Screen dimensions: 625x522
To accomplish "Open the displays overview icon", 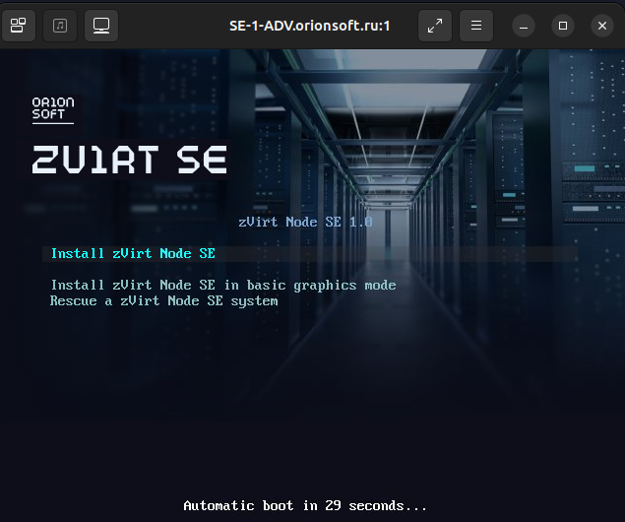I will [19, 26].
